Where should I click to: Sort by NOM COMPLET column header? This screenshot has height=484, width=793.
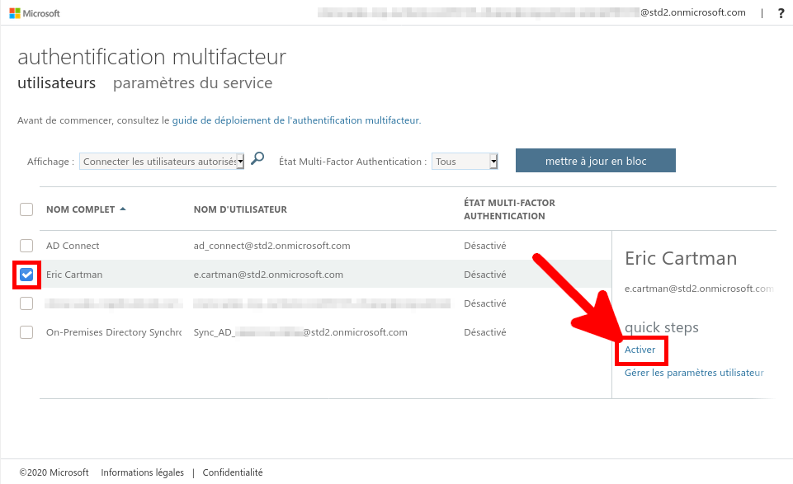click(79, 209)
